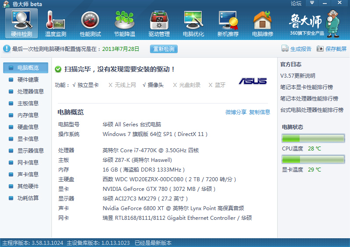This screenshot has height=247, width=350.
Task: Click the 独立显卡 feature indicator
Action: (86, 85)
